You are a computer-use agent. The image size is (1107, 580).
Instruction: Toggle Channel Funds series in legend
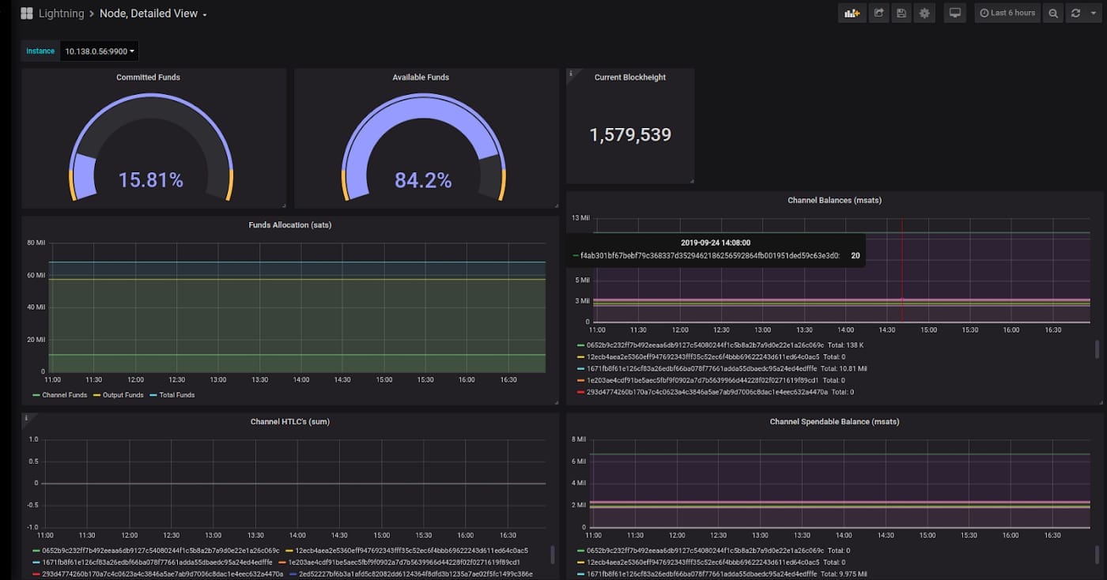coord(60,395)
